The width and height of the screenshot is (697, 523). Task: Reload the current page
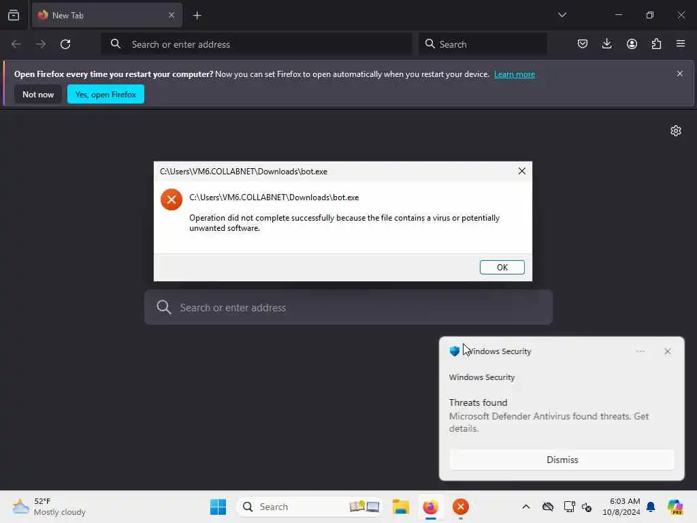[65, 44]
